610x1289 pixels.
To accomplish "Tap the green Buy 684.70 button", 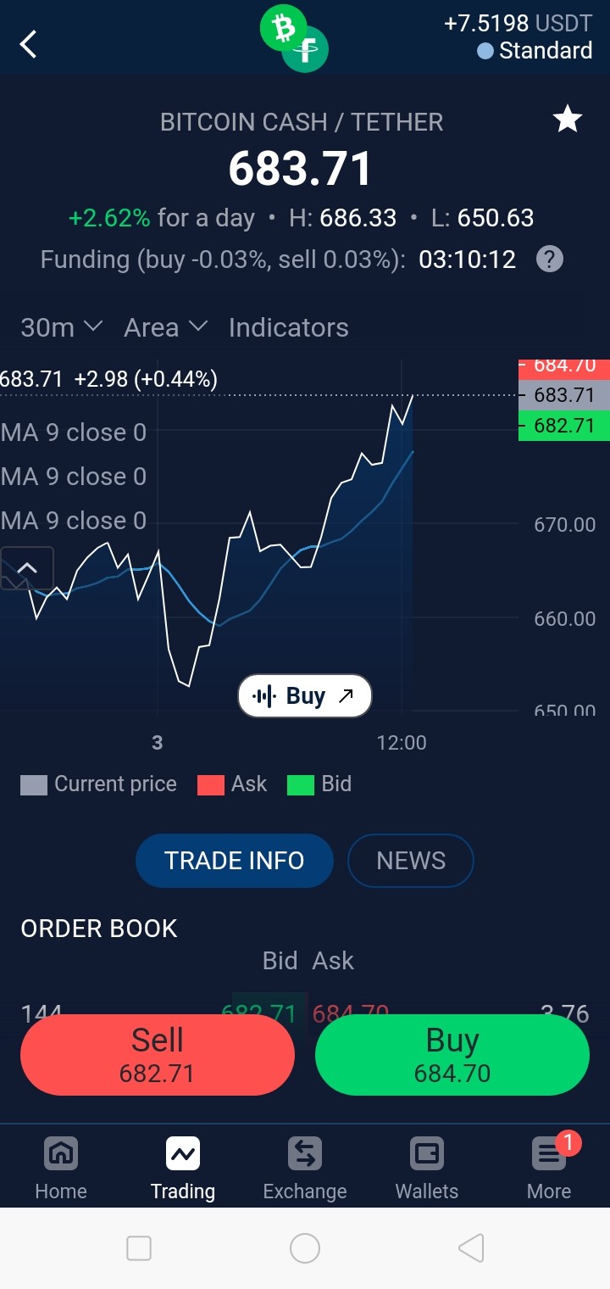I will click(452, 1055).
